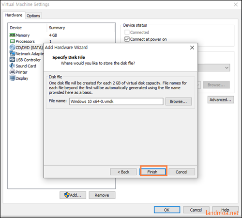Select the Display monitor icon

(13, 78)
